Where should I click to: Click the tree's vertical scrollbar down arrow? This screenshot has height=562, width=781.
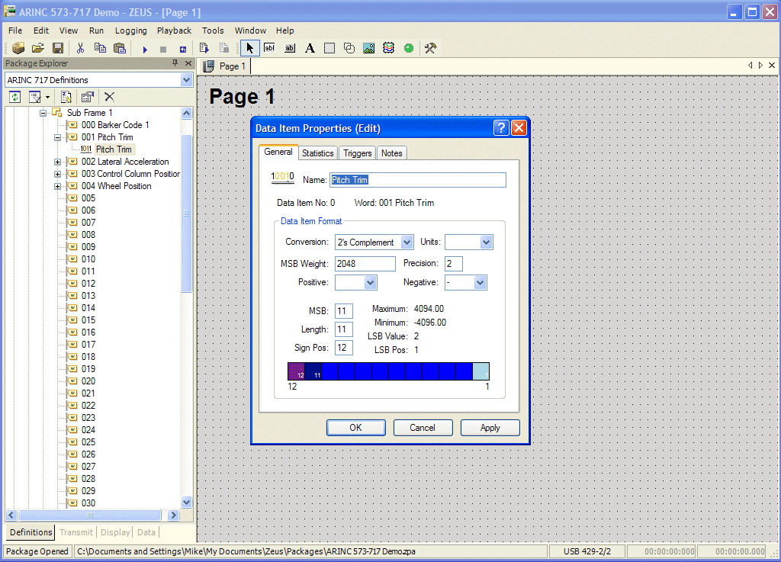pos(186,503)
